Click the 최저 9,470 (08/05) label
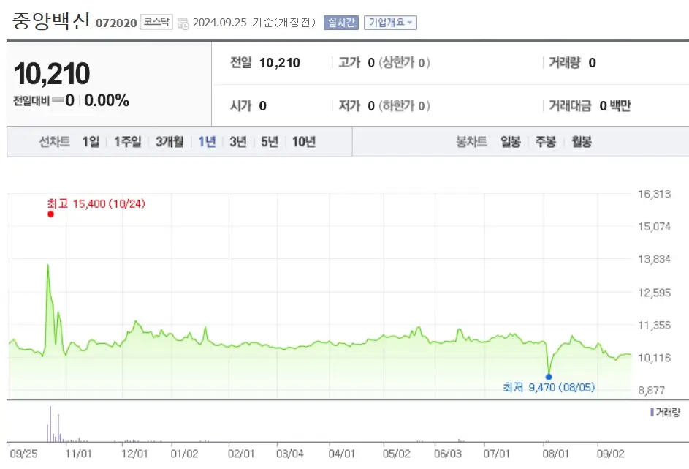Screen dimensions: 689x469 coord(548,388)
